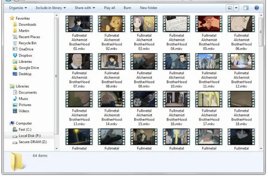
Task: Select BrotherHood 11.mkv video thumbnail
Action: [x=209, y=61]
